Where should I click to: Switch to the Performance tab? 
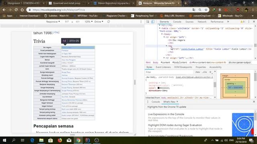[217, 22]
